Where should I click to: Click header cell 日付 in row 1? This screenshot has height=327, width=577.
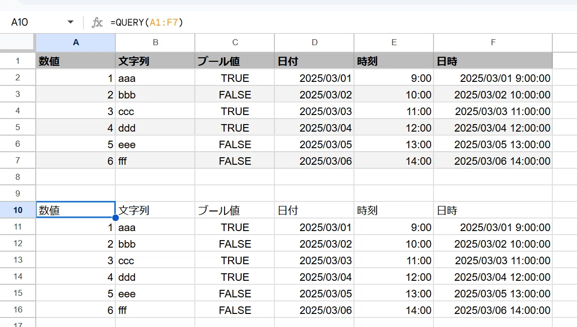(314, 61)
